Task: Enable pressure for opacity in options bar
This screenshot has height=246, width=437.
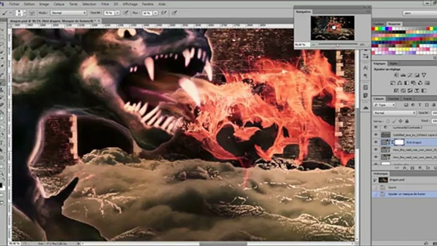Action: tap(126, 13)
